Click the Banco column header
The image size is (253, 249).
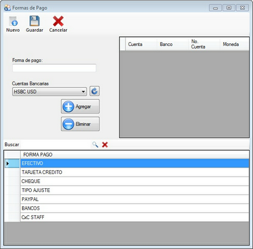point(173,44)
